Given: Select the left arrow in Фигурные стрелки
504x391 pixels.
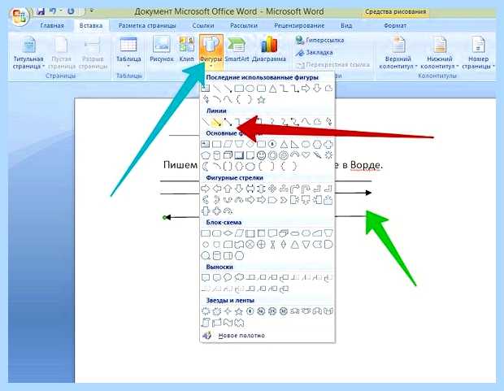Looking at the screenshot, I should pos(216,189).
